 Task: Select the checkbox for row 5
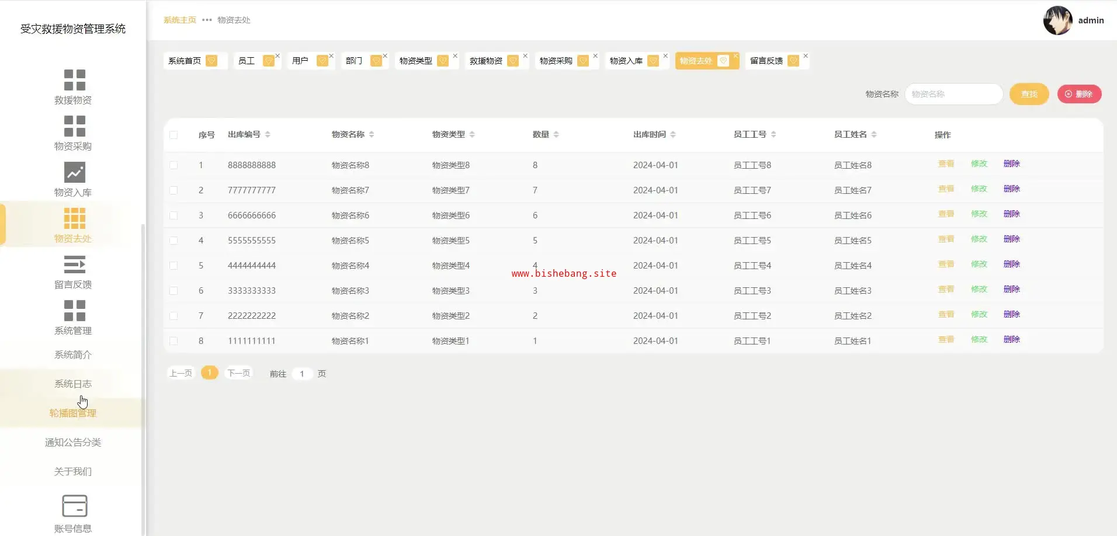coord(174,266)
